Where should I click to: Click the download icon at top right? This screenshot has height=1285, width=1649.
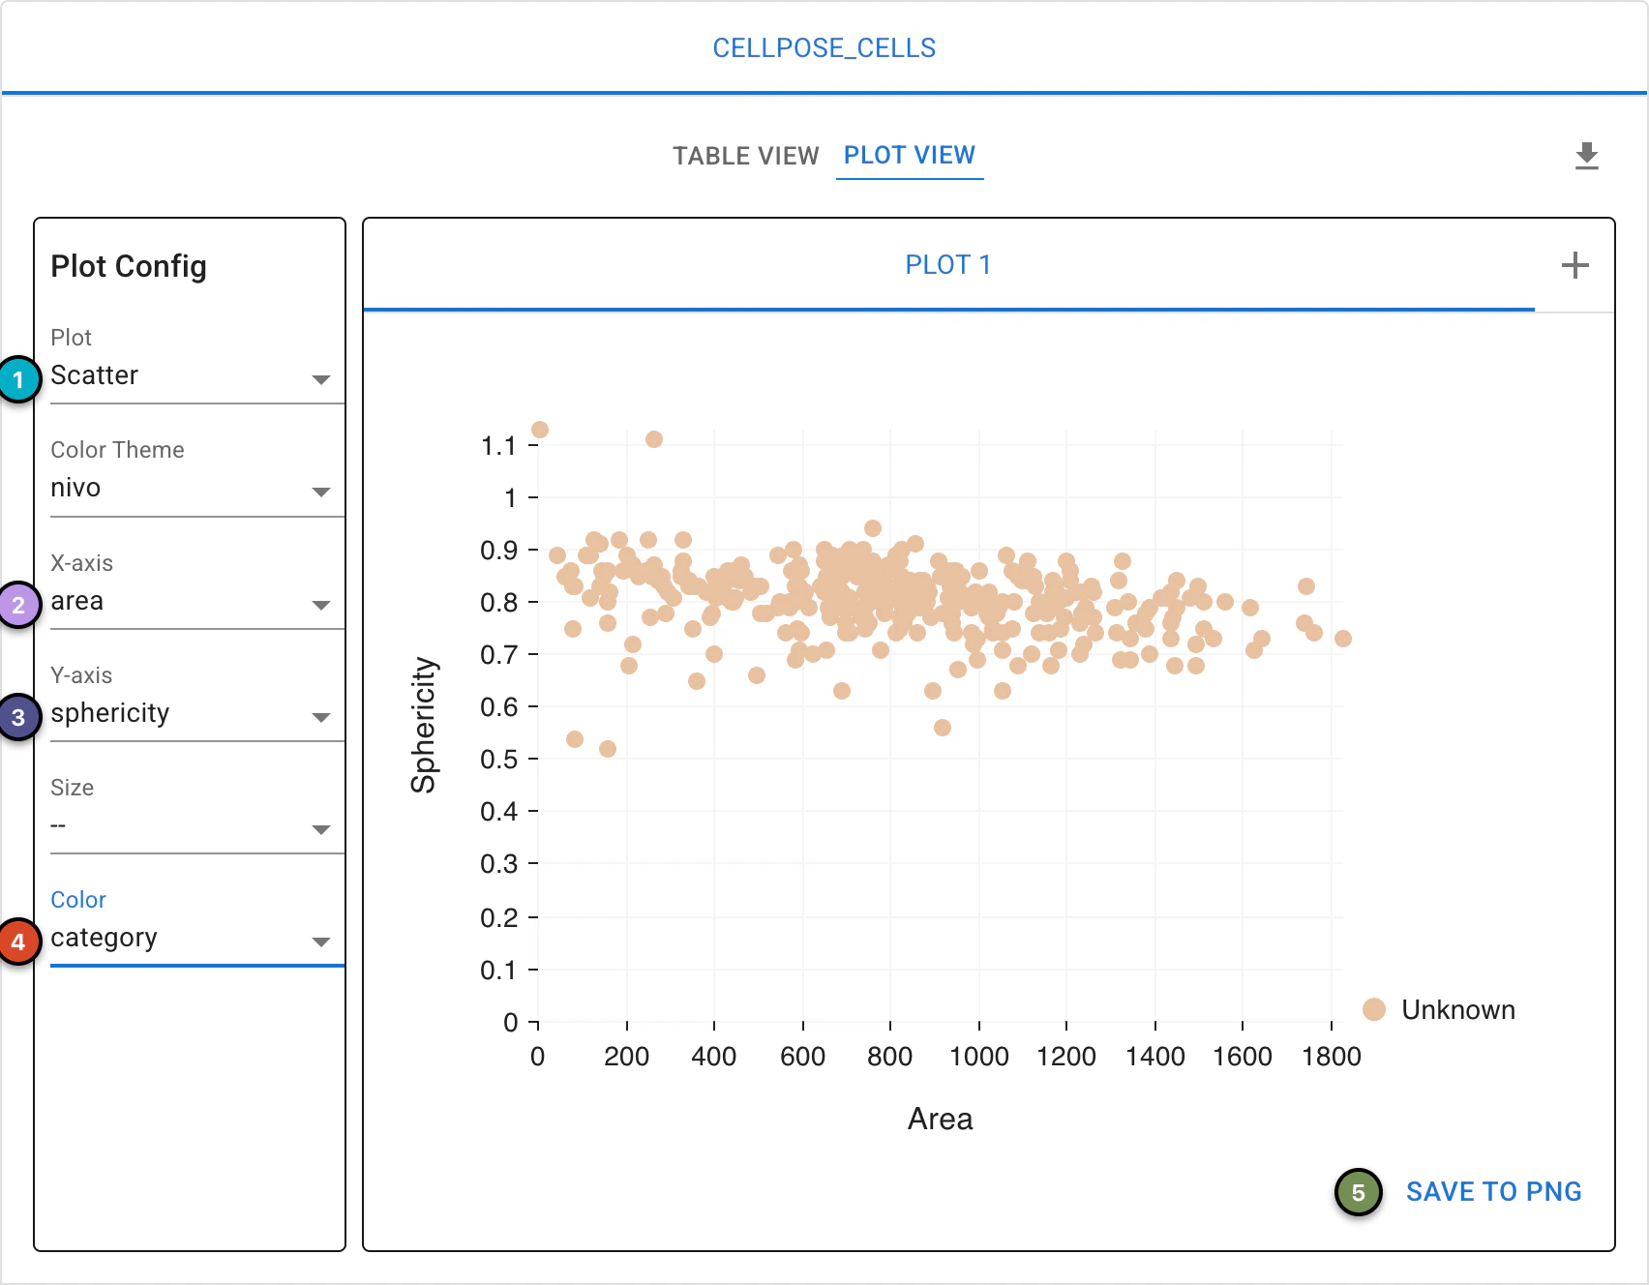click(x=1586, y=156)
